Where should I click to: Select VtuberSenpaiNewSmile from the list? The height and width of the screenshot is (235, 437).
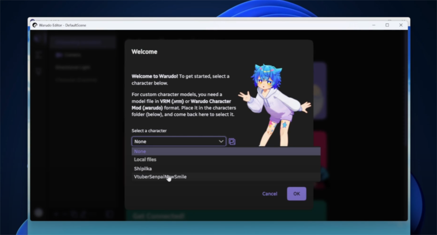(226, 177)
